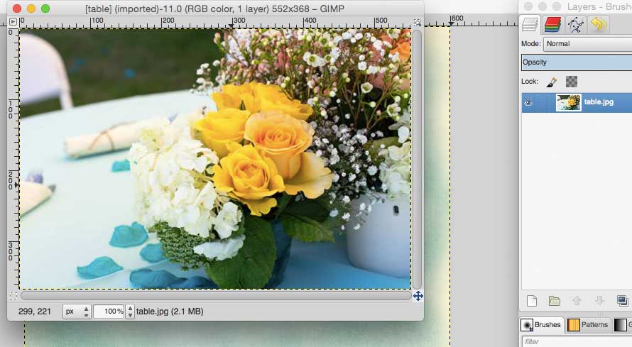Adjust the layer Opacity slider
This screenshot has width=632, height=347.
[577, 62]
